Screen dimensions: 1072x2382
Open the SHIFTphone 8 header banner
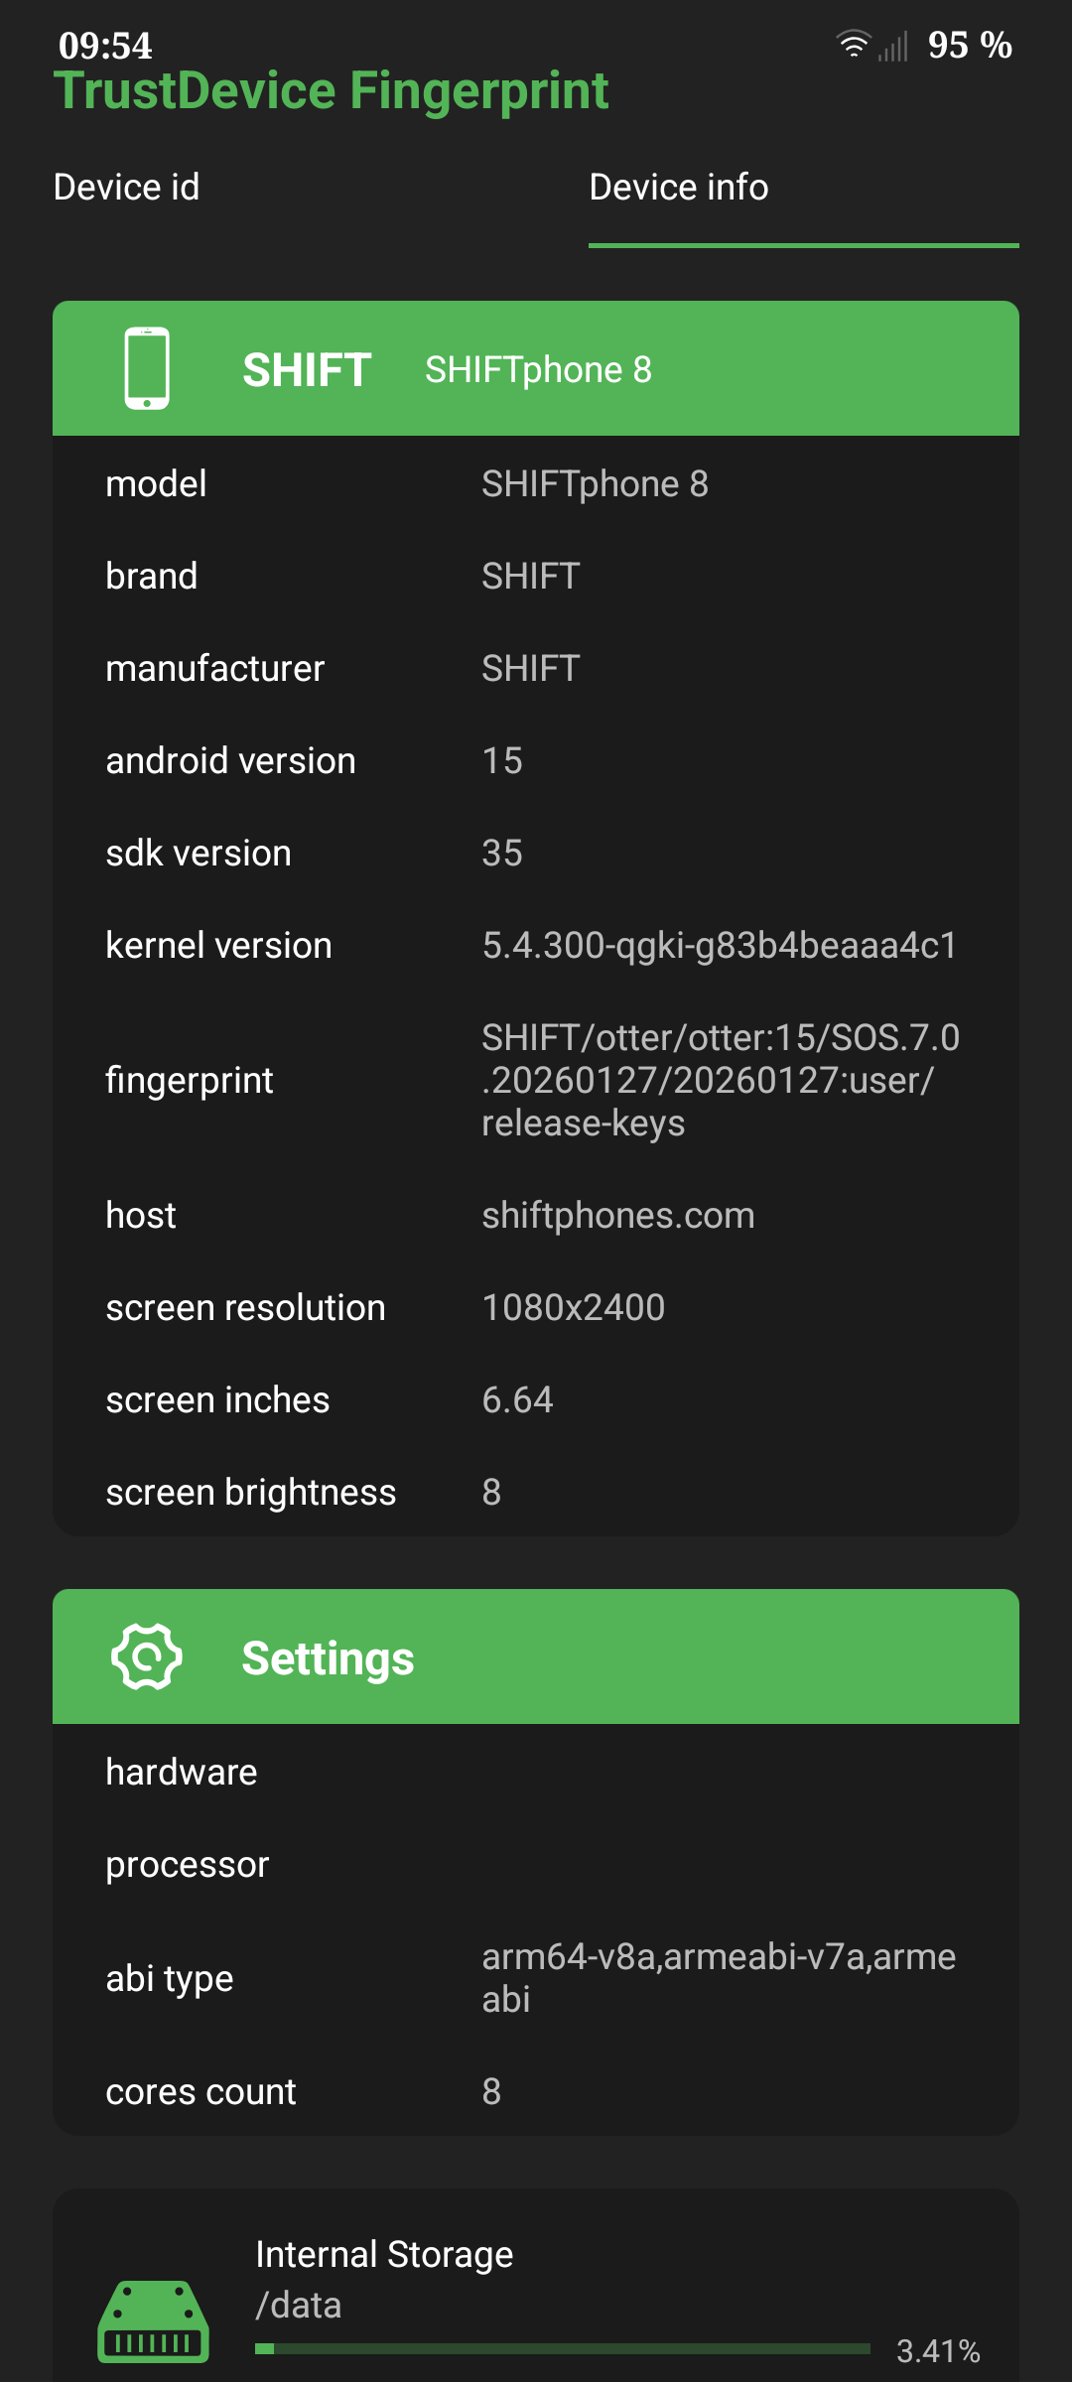point(536,367)
